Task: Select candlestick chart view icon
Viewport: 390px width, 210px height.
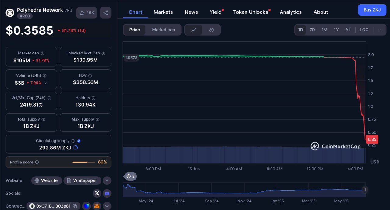Action: coord(211,30)
